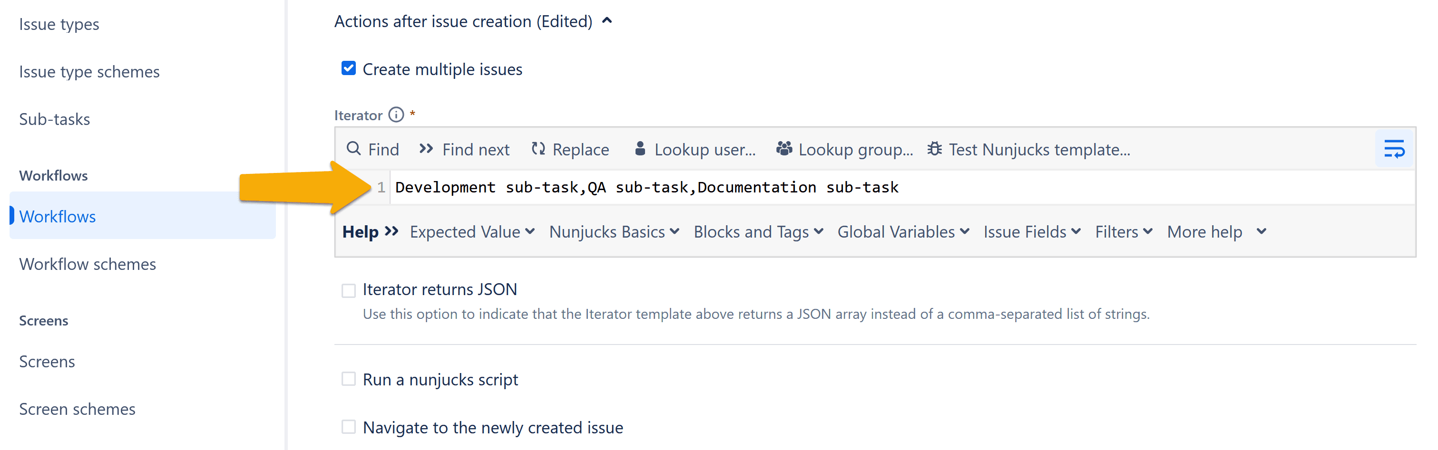Screen dimensions: 1438x450
Task: Go to Issue type schemes
Action: (x=89, y=71)
